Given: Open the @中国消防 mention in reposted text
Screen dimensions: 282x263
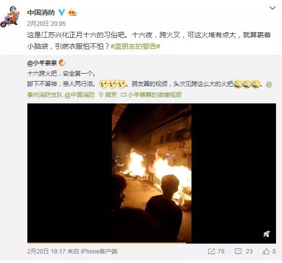Looking at the screenshot, I should tap(80, 95).
